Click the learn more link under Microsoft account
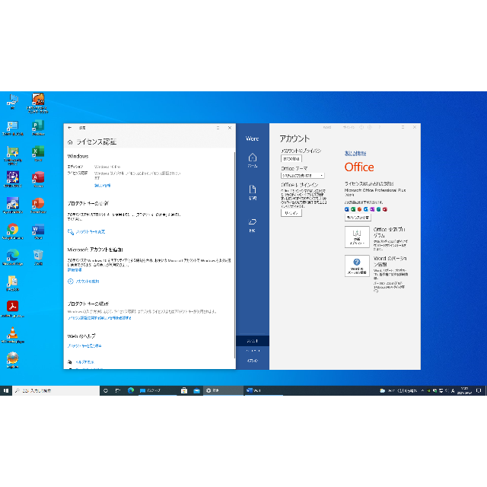 click(75, 270)
